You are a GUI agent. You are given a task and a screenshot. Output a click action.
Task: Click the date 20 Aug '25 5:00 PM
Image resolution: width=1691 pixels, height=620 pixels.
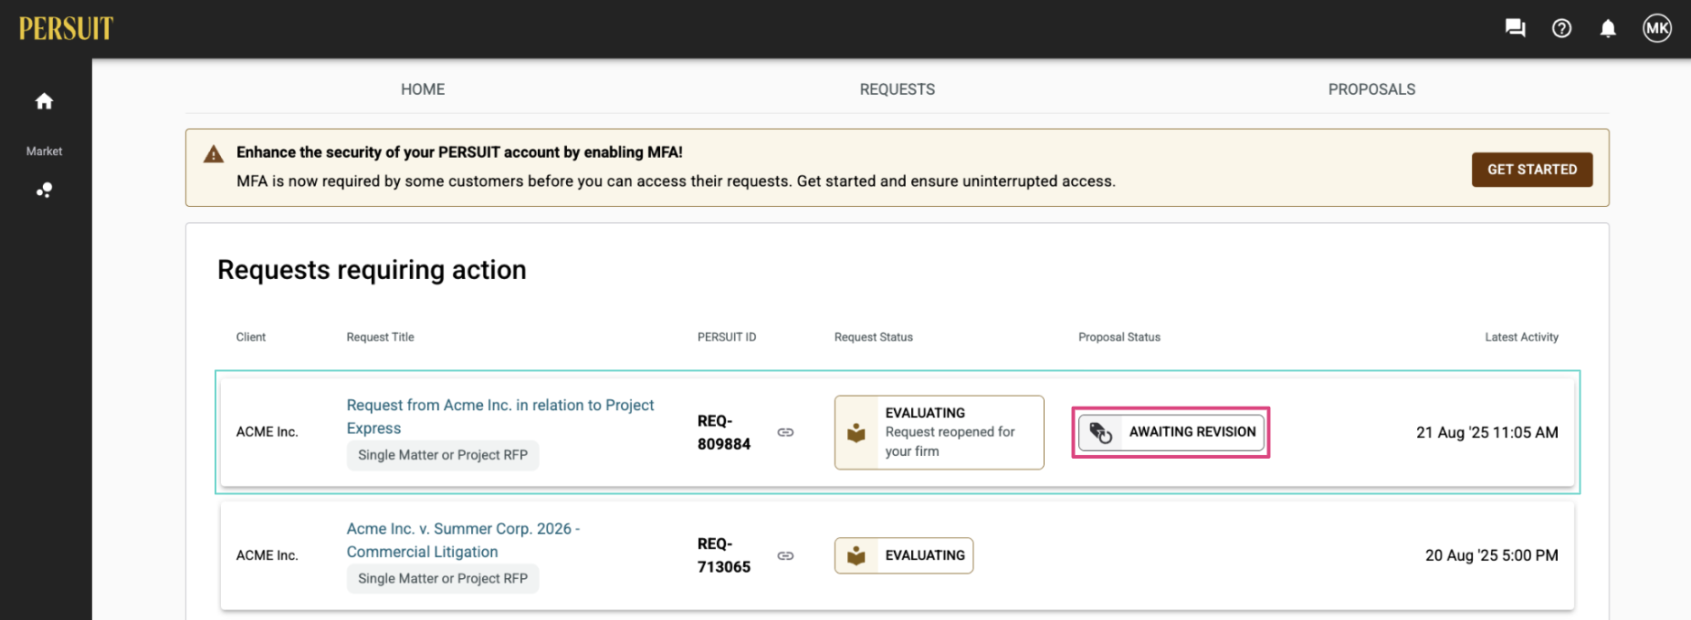pos(1492,555)
